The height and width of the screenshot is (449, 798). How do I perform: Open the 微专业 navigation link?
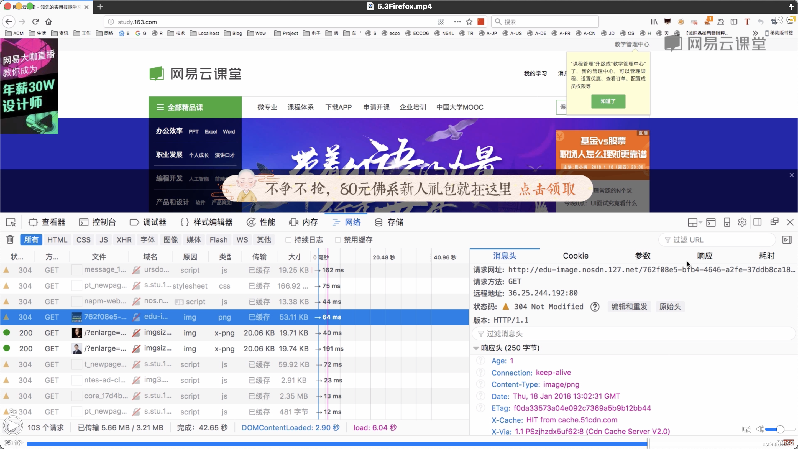click(x=267, y=107)
